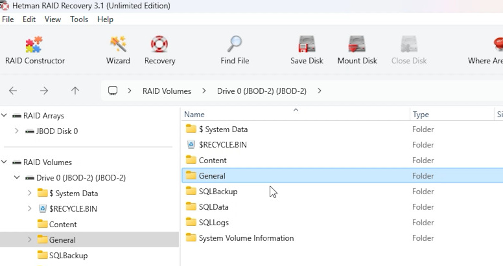503x266 pixels.
Task: Click the Mount Disk toolbar icon
Action: [357, 44]
